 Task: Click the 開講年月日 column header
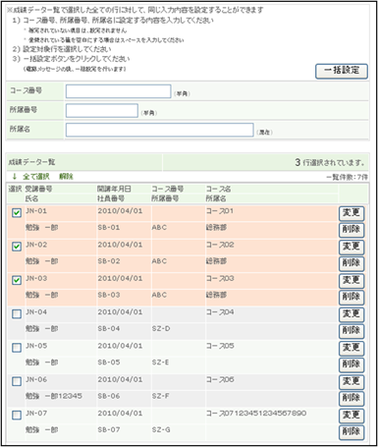point(114,189)
